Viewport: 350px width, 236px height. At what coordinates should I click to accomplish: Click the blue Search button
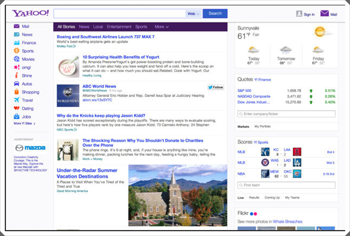pyautogui.click(x=215, y=13)
